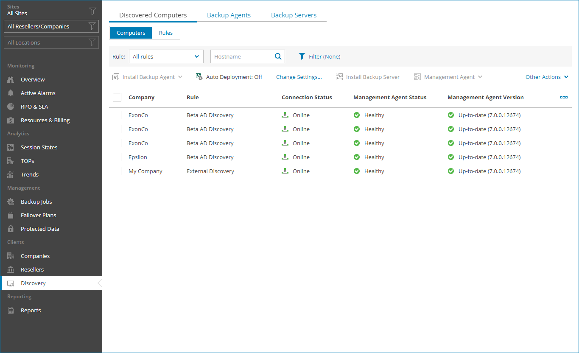Open RPO & SLA pie chart icon
The height and width of the screenshot is (353, 579).
click(11, 106)
